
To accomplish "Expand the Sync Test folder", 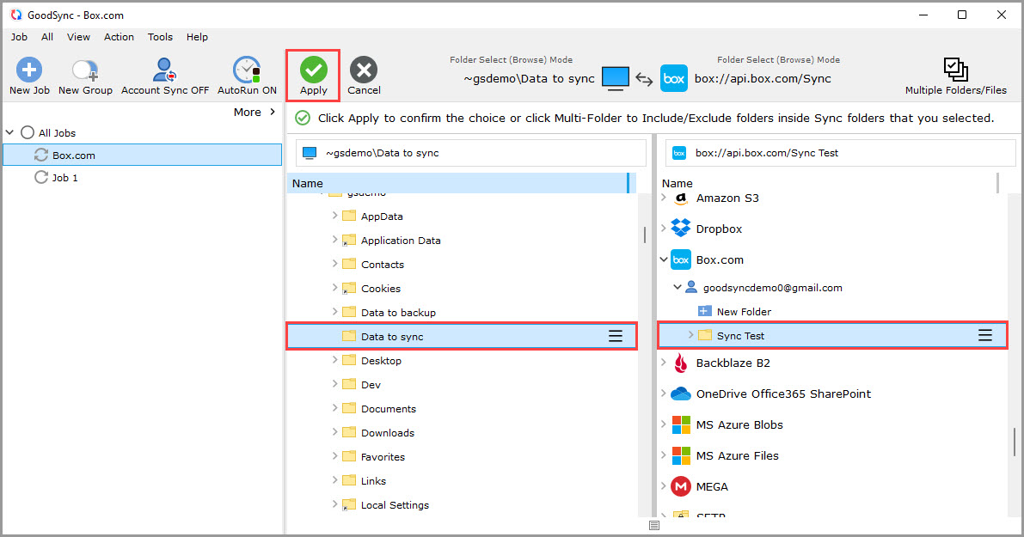I will pos(691,335).
